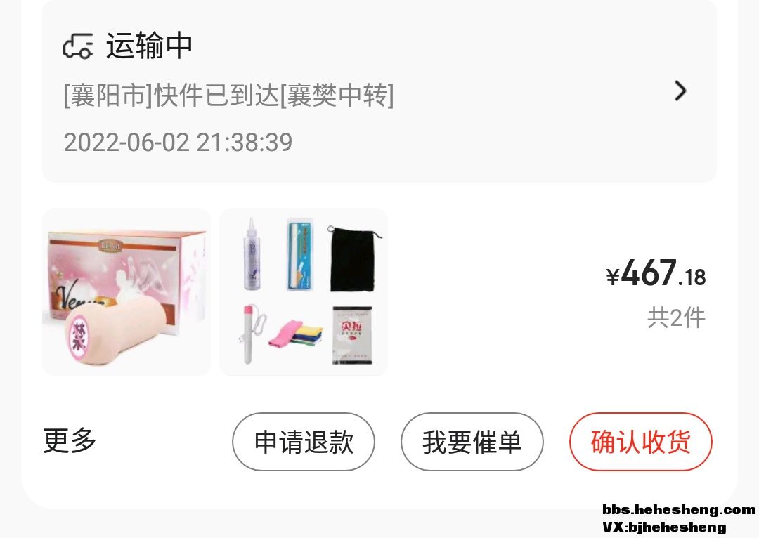The image size is (759, 538).
Task: Tap the delivery truck icon
Action: click(x=78, y=46)
